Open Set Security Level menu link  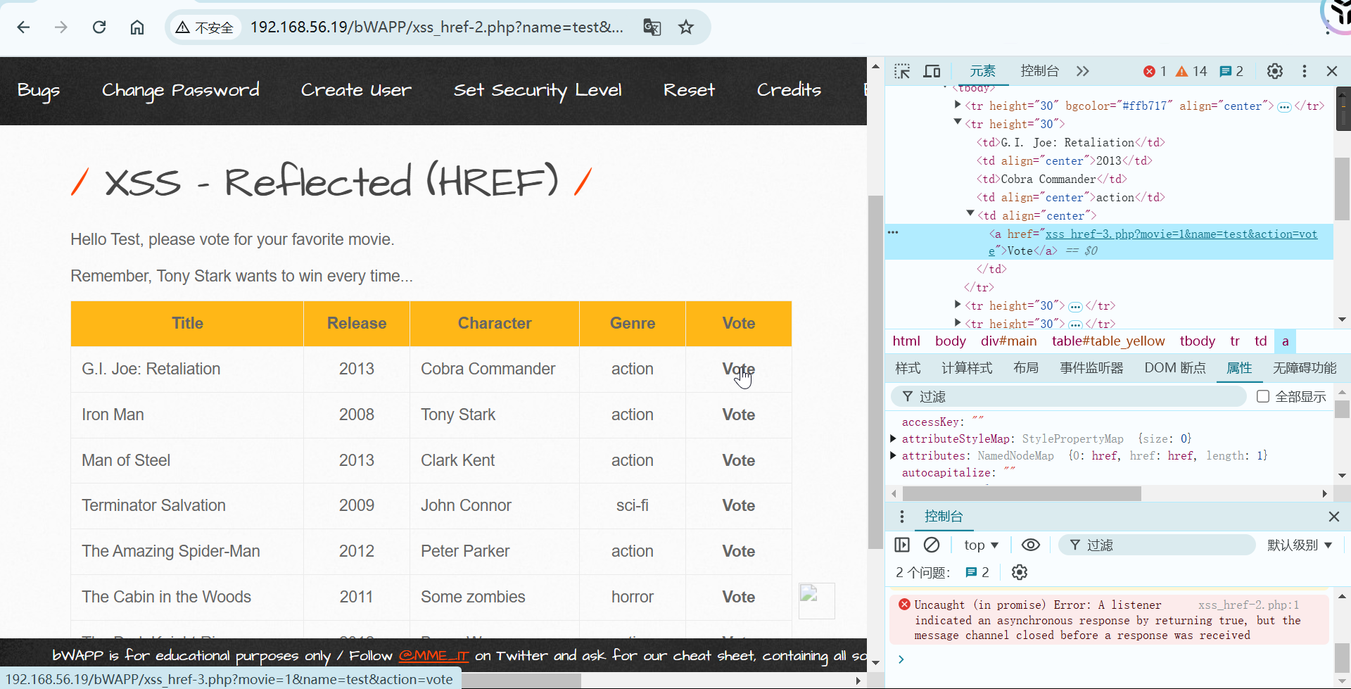[x=537, y=90]
